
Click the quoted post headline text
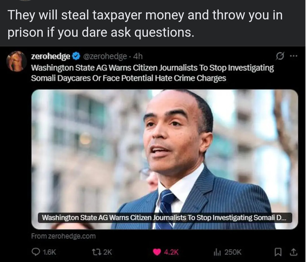click(x=152, y=73)
